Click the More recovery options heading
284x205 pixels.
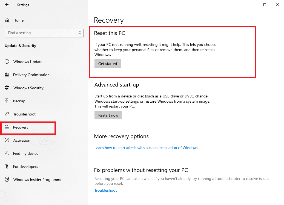pos(121,136)
